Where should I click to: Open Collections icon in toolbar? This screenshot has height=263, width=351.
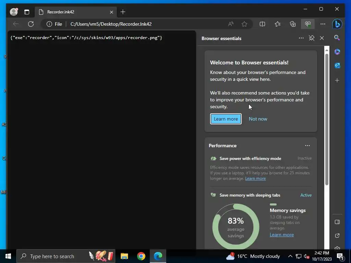pyautogui.click(x=293, y=24)
